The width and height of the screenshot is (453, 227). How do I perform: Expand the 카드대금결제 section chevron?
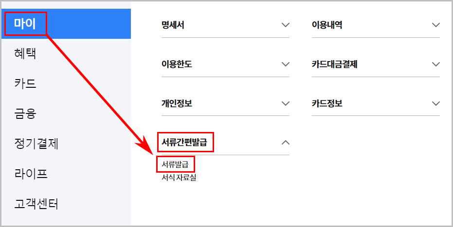click(435, 64)
